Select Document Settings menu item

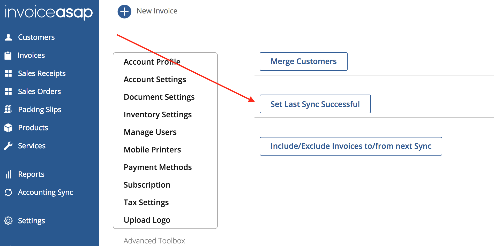pos(159,97)
